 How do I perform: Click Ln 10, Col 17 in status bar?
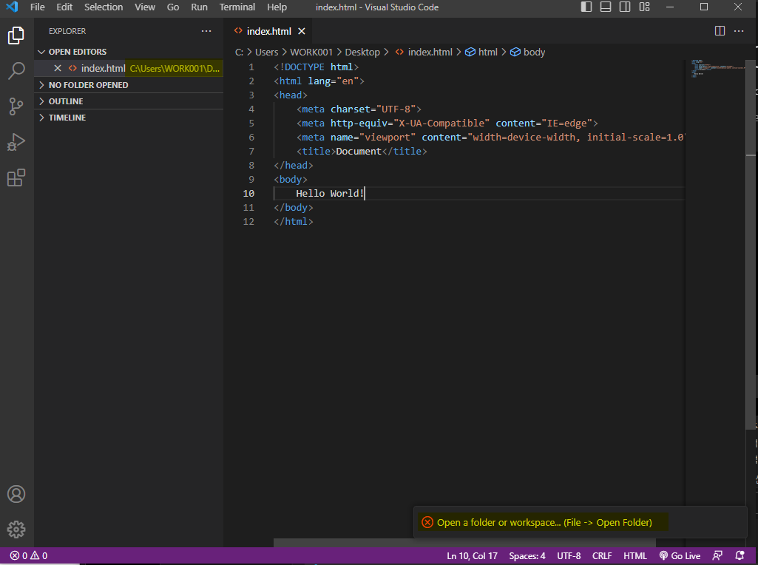tap(472, 556)
